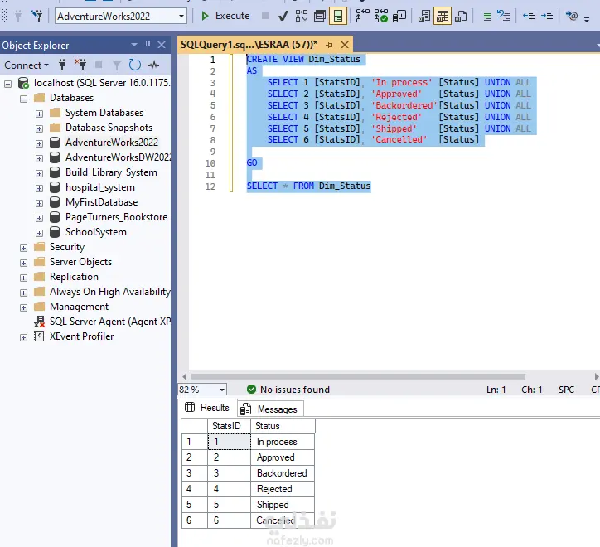Pin the SQLQuery1 tab
Image resolution: width=600 pixels, height=547 pixels.
pos(329,45)
